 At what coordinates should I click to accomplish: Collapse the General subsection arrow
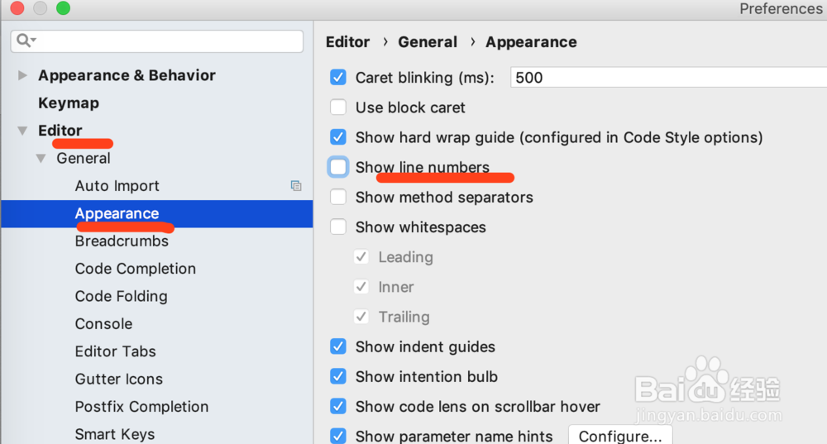(41, 159)
